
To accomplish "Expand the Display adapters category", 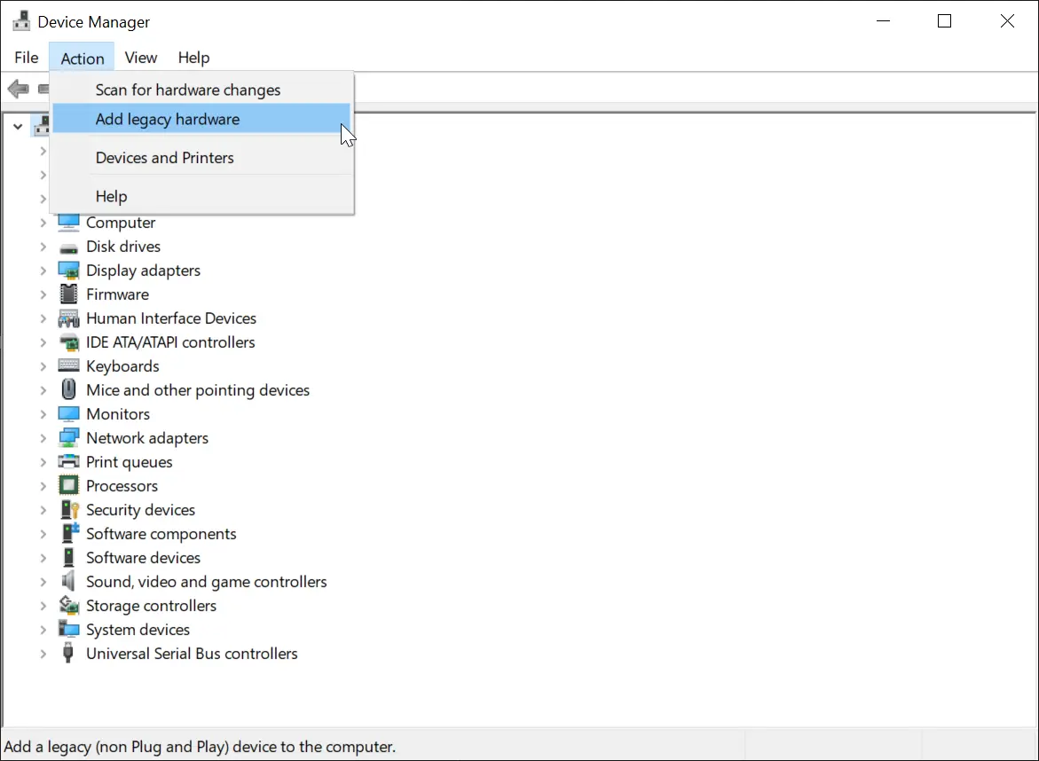I will point(43,271).
